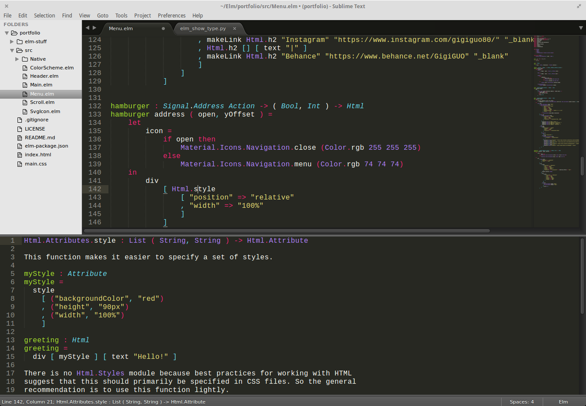Open the Tools menu

click(x=121, y=15)
